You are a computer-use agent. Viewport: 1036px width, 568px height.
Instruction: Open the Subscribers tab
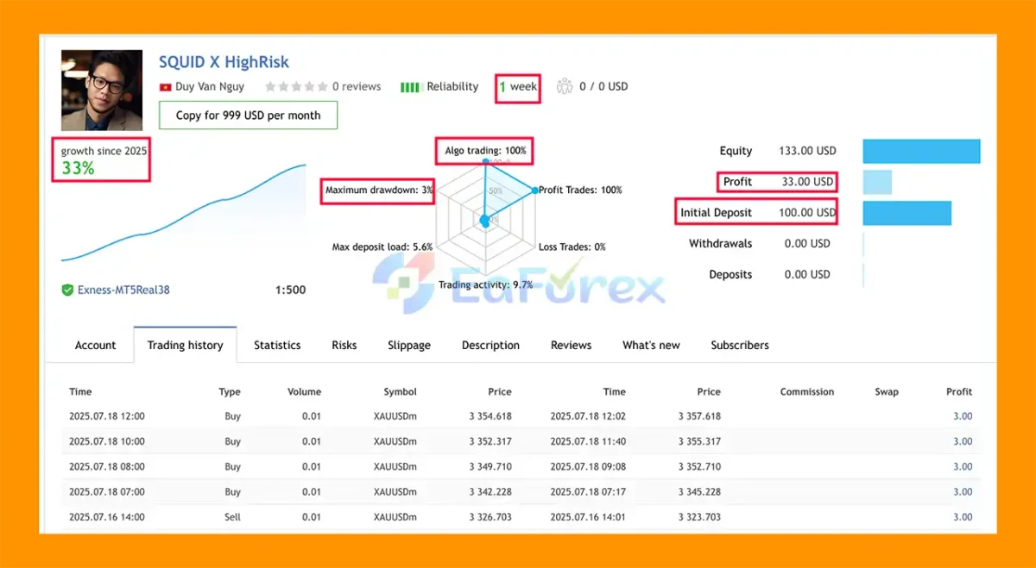click(x=740, y=345)
